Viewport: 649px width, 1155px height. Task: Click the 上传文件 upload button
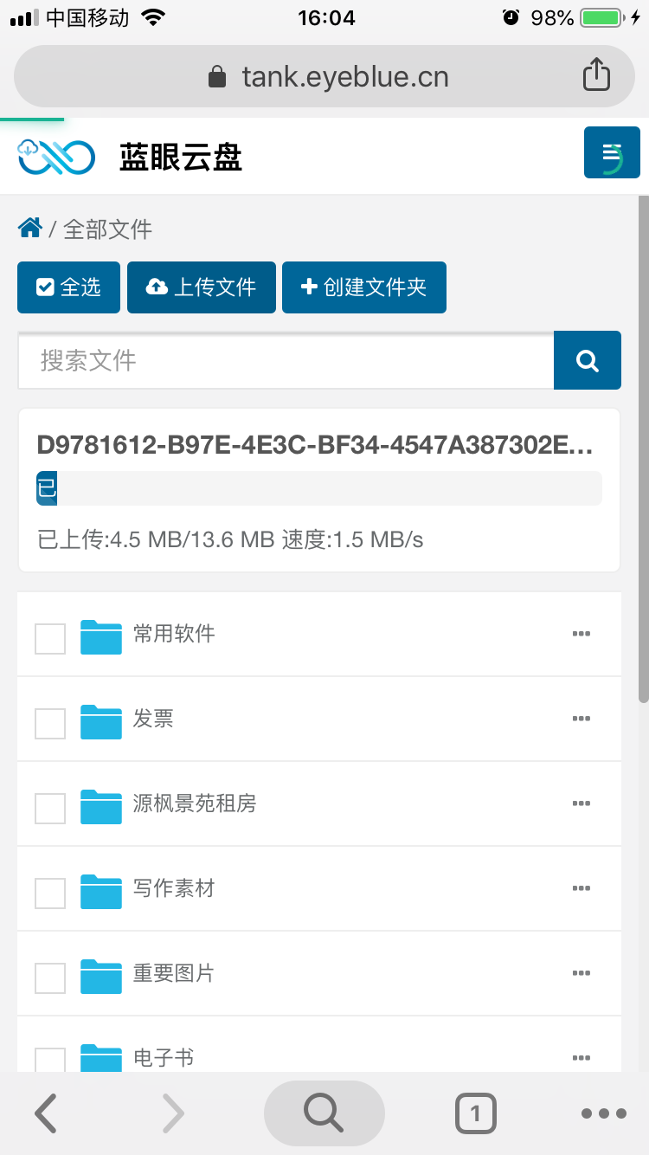pos(202,287)
